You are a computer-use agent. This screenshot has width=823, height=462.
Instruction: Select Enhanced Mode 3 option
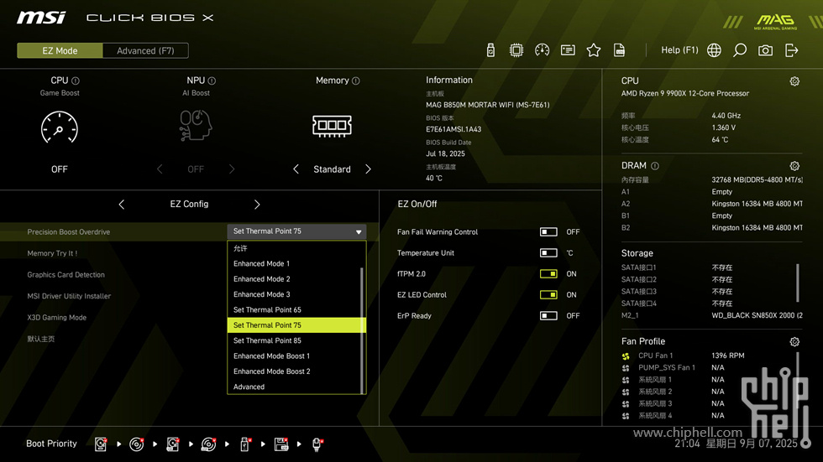coord(294,294)
